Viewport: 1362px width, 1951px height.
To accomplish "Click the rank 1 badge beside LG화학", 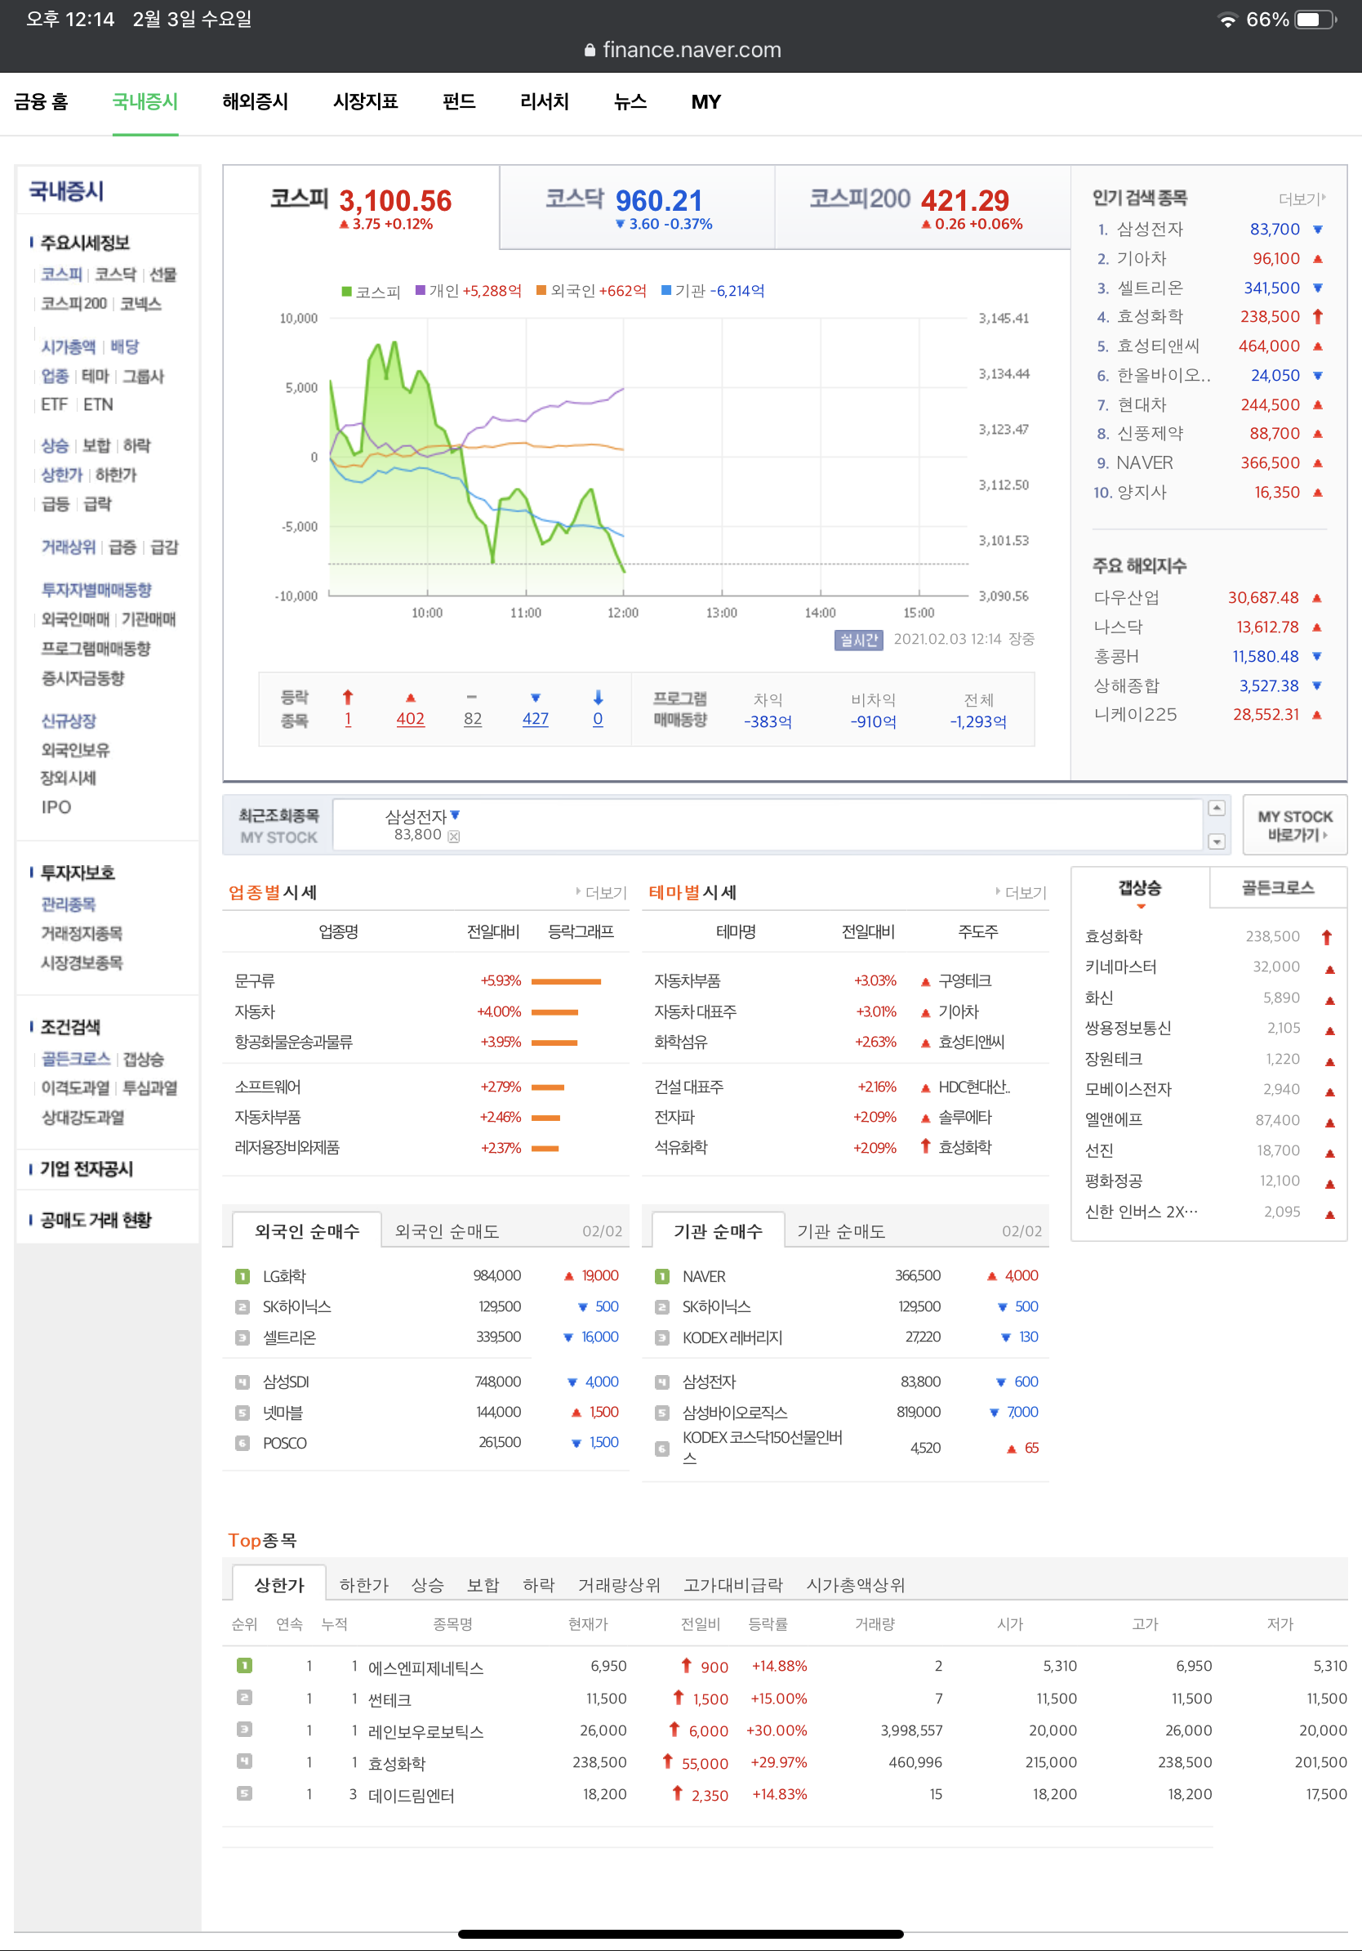I will tap(242, 1276).
